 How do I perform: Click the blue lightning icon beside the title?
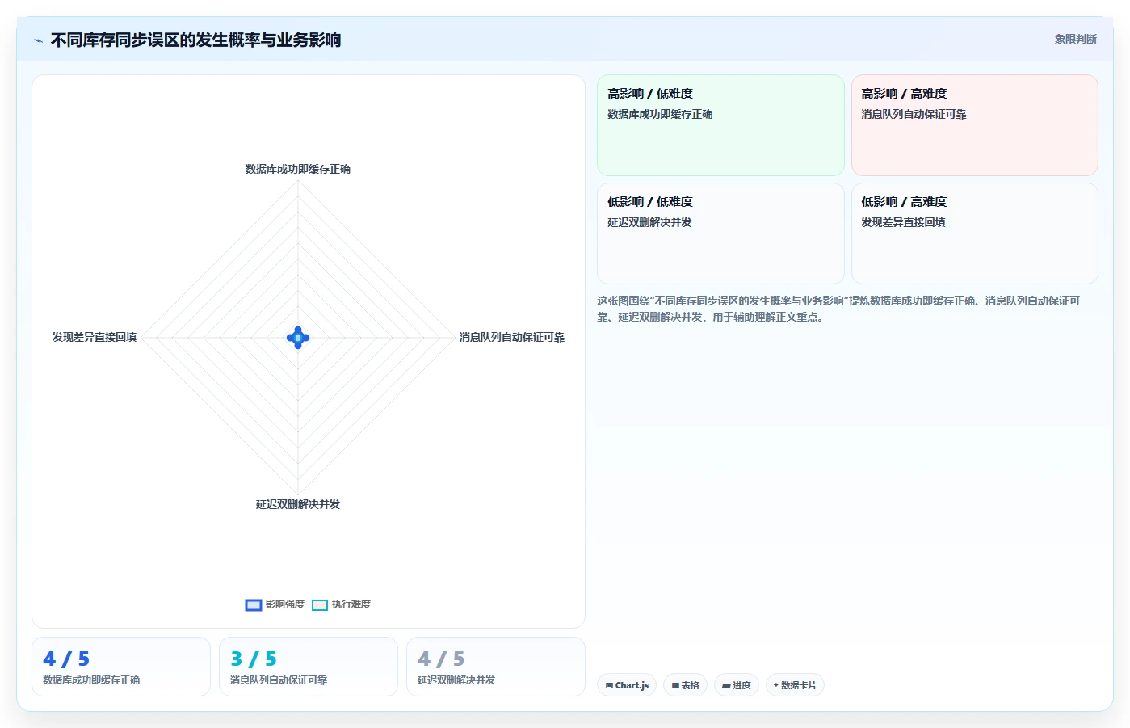tap(38, 40)
